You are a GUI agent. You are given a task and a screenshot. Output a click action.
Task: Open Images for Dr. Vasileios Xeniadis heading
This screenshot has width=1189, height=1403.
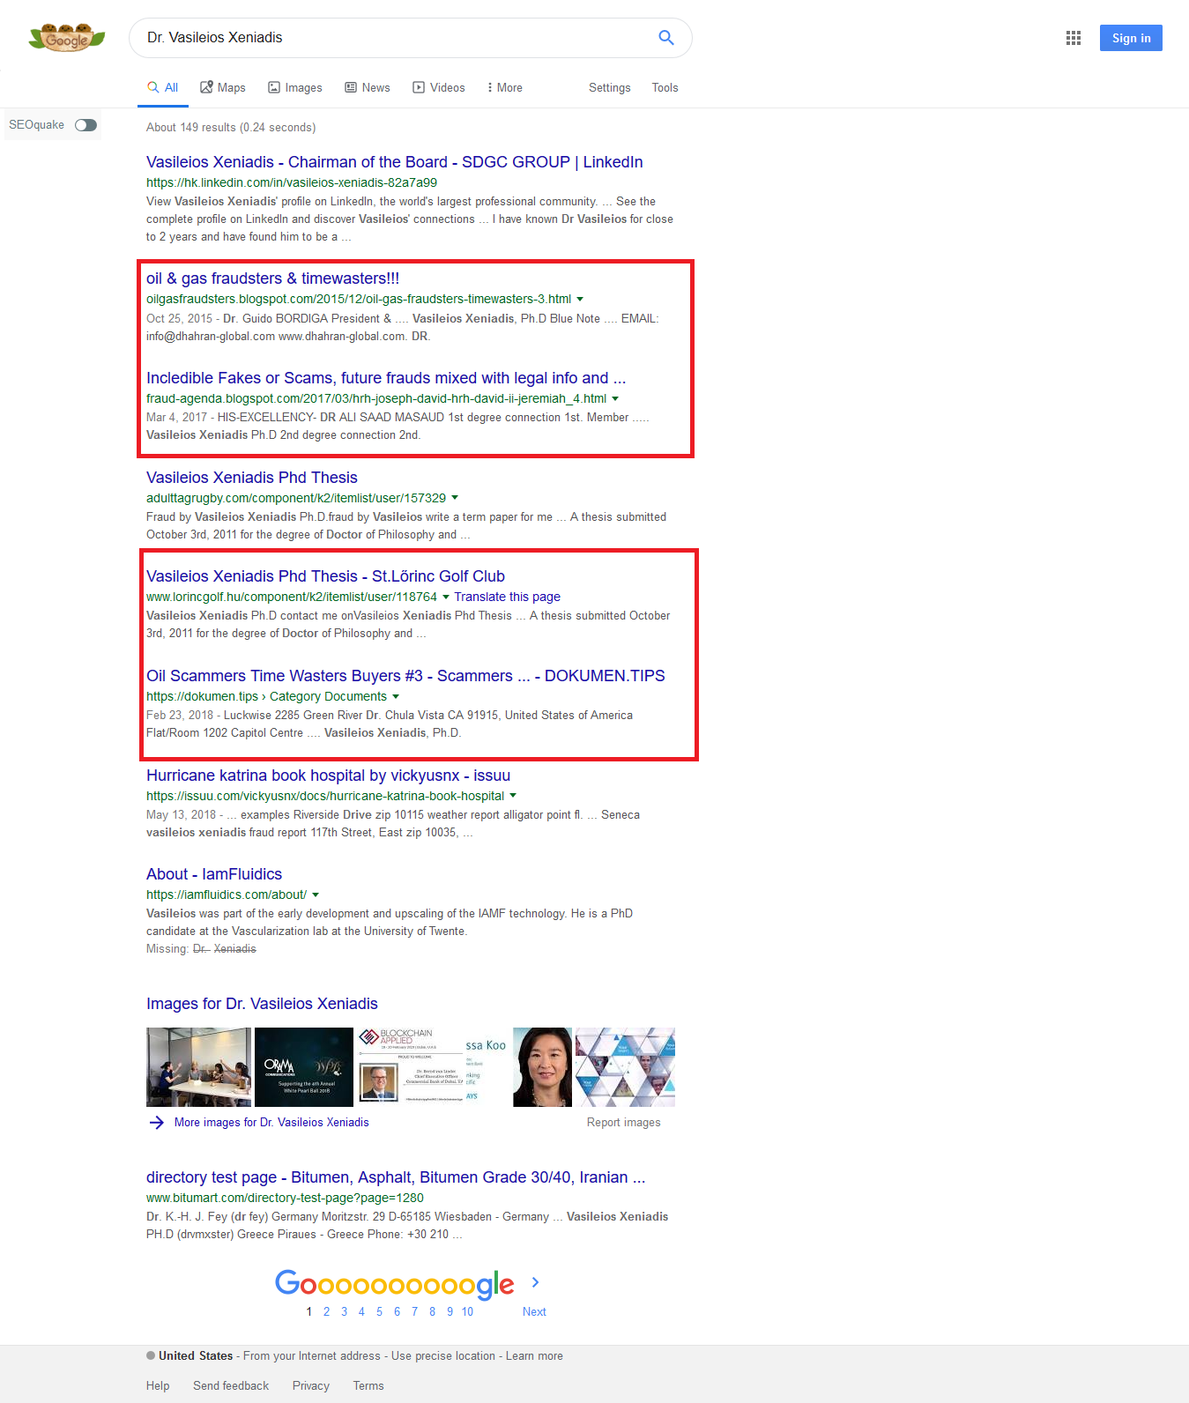click(262, 1004)
